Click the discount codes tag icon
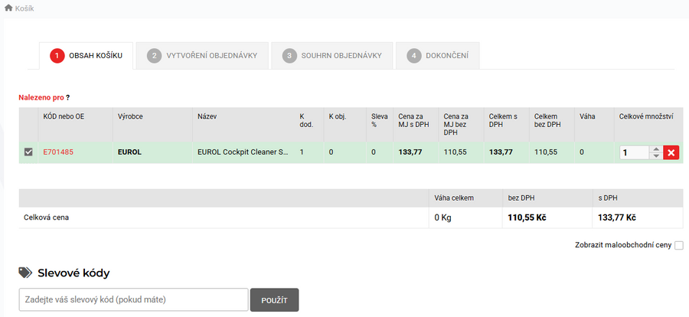Viewport: 689px width, 317px height. (26, 273)
